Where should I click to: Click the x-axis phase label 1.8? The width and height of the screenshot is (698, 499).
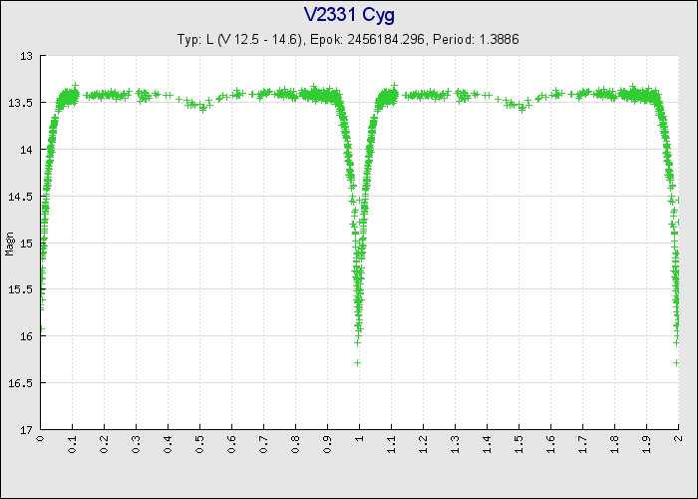615,444
